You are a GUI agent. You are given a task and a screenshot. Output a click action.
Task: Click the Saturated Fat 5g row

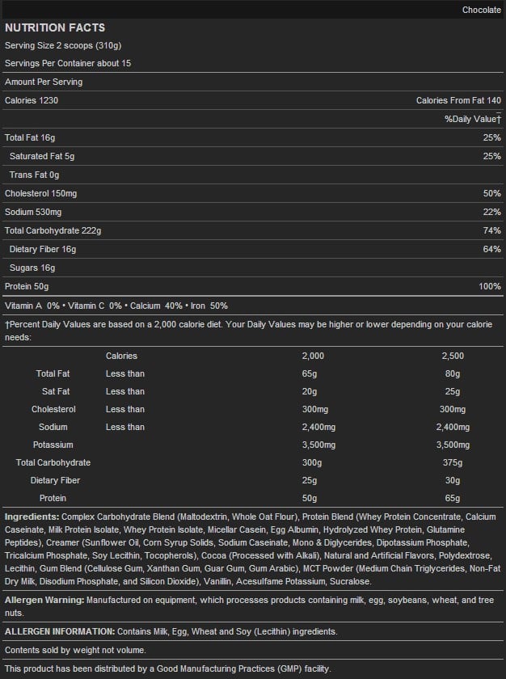point(42,156)
